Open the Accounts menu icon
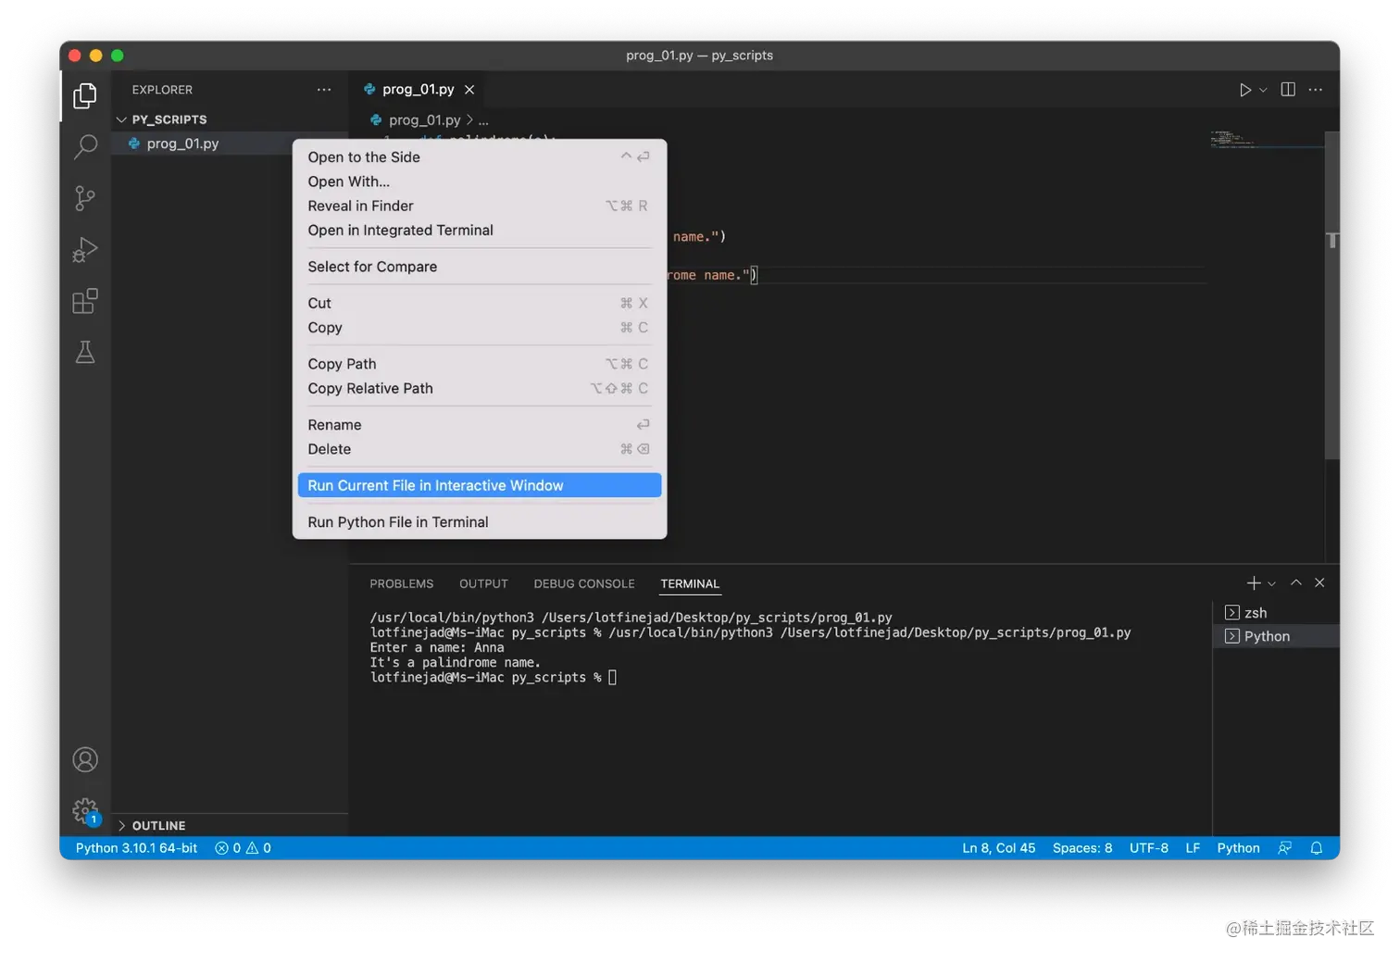The width and height of the screenshot is (1400, 963). [x=85, y=760]
